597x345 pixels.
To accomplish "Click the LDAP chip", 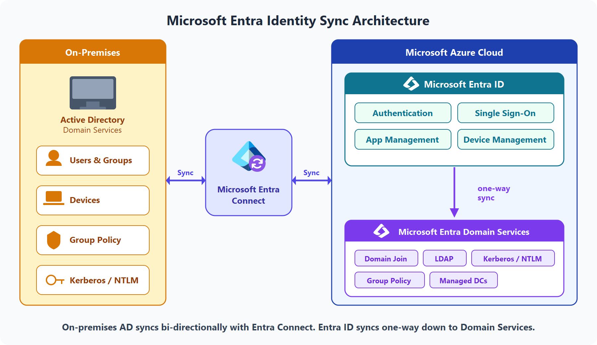I will pyautogui.click(x=445, y=258).
